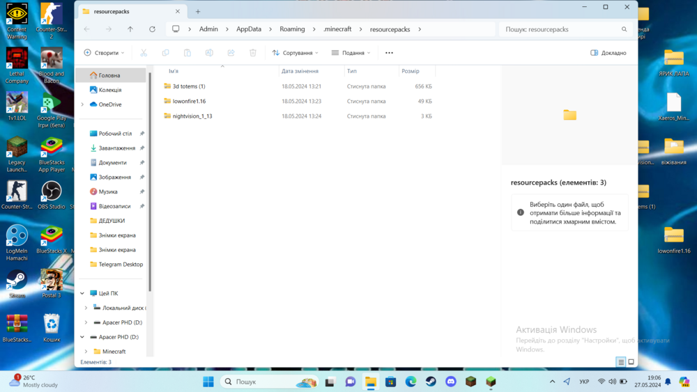
Task: Unpin Завантаження using its pin icon
Action: click(x=141, y=148)
